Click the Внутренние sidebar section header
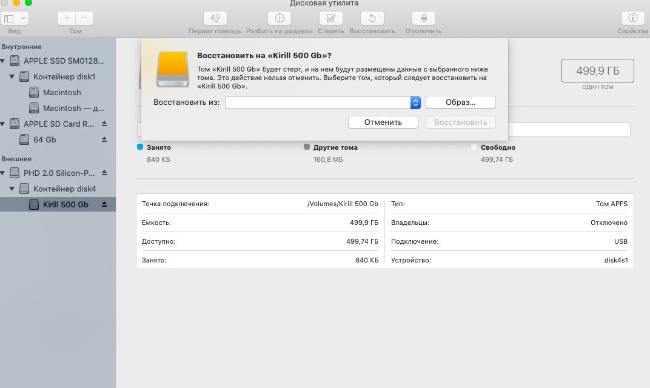The width and height of the screenshot is (650, 388). pos(22,47)
